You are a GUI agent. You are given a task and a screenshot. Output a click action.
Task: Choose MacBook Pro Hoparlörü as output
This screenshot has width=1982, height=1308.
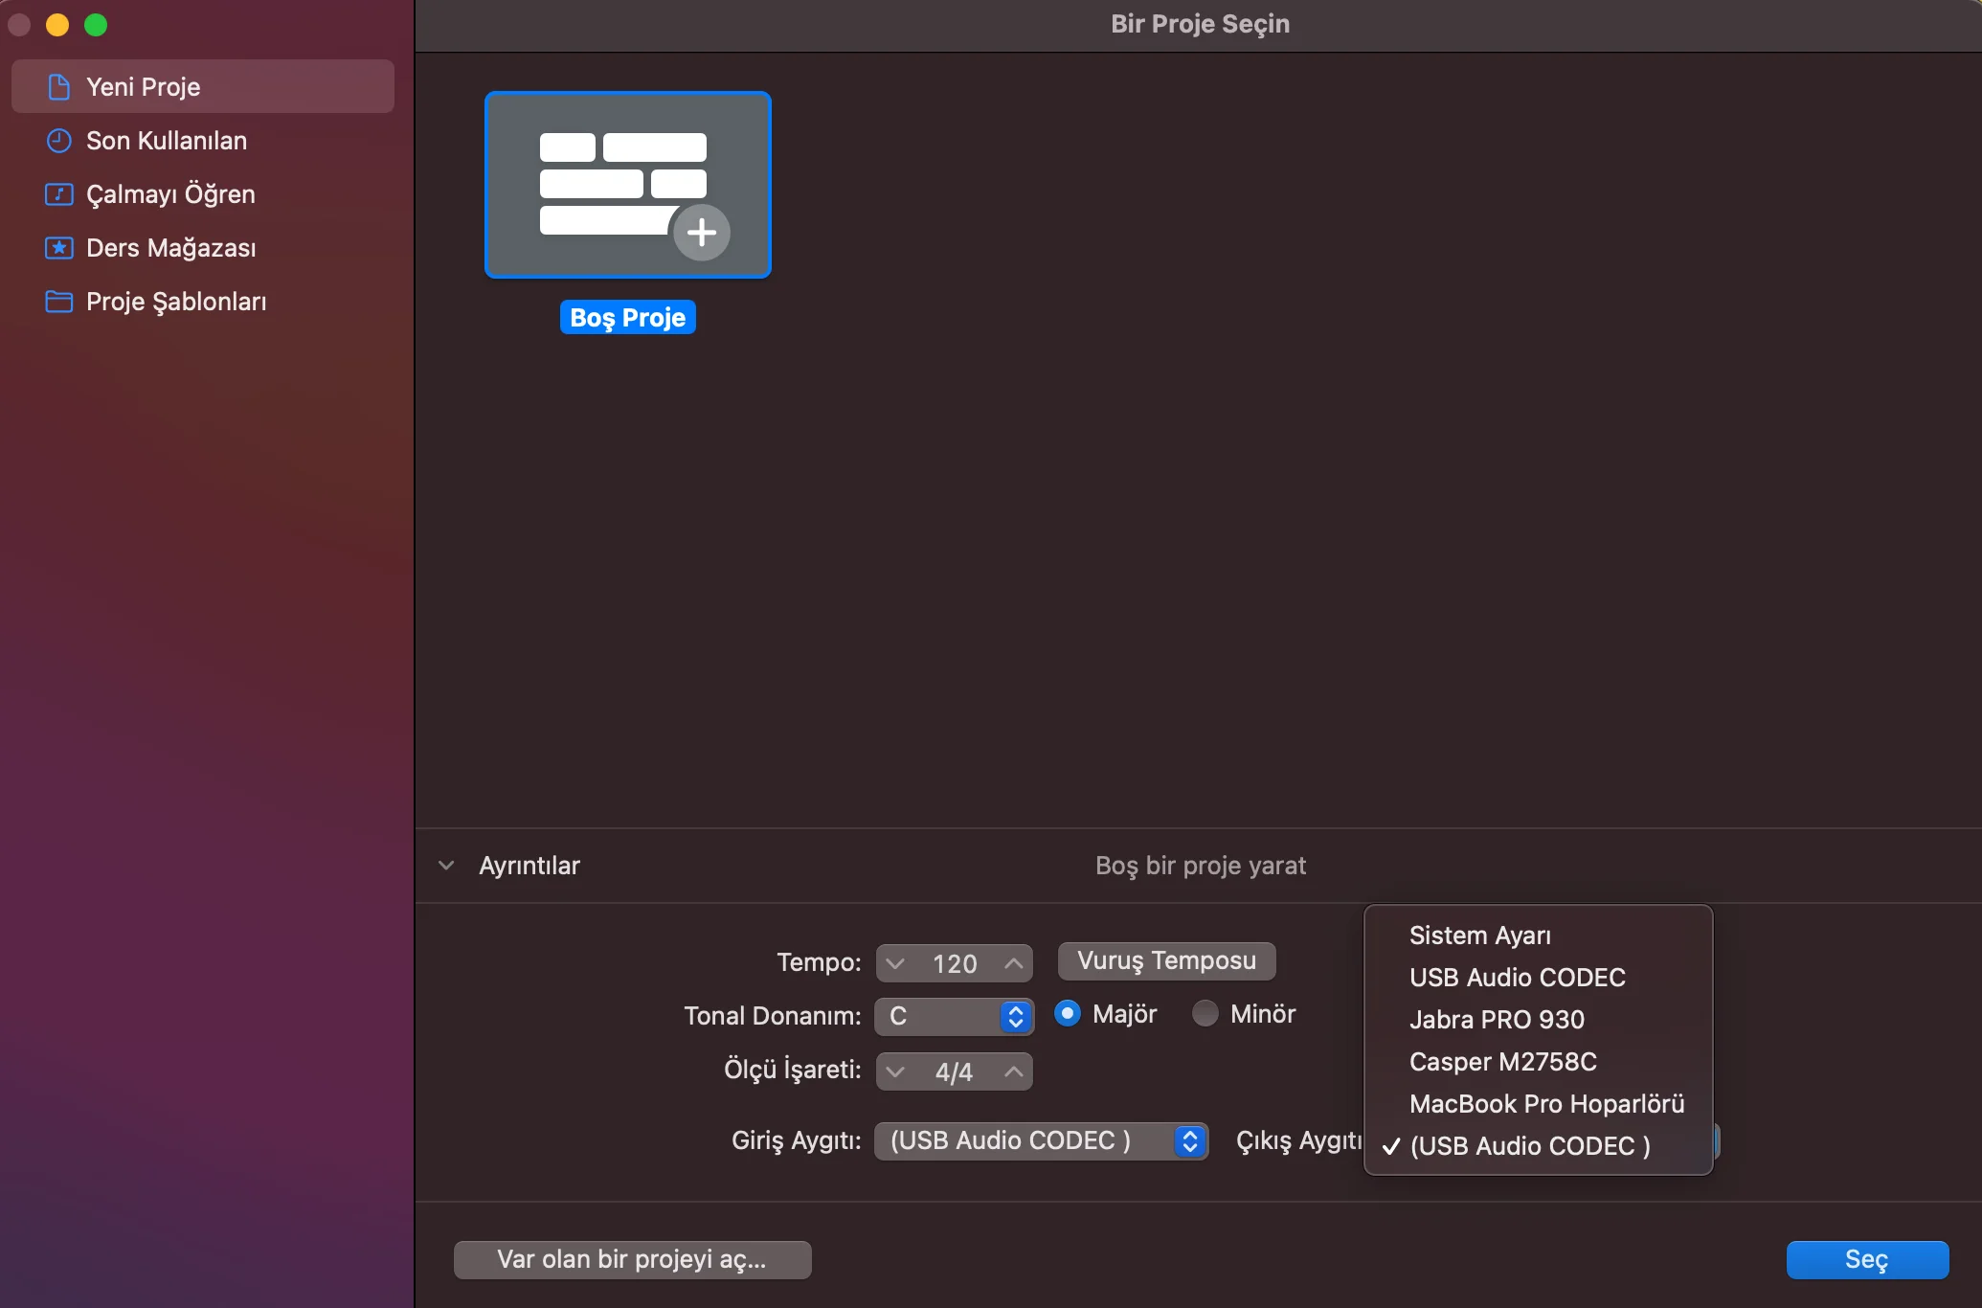1546,1104
